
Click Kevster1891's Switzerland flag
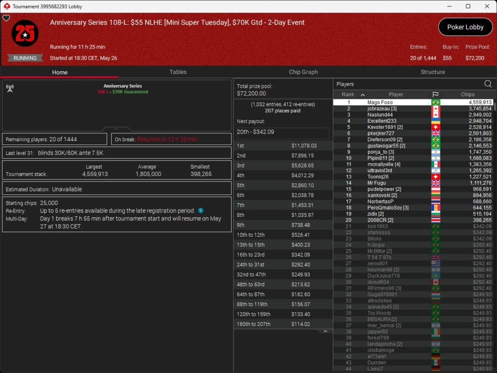tap(435, 127)
